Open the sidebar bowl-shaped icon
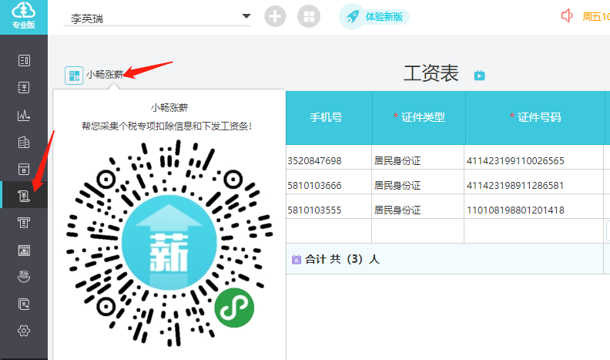 tap(24, 276)
